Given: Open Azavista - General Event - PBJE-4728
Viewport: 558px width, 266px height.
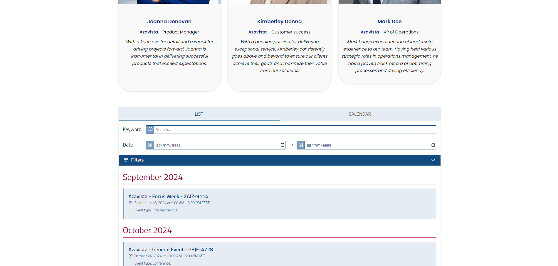Looking at the screenshot, I should click(171, 250).
